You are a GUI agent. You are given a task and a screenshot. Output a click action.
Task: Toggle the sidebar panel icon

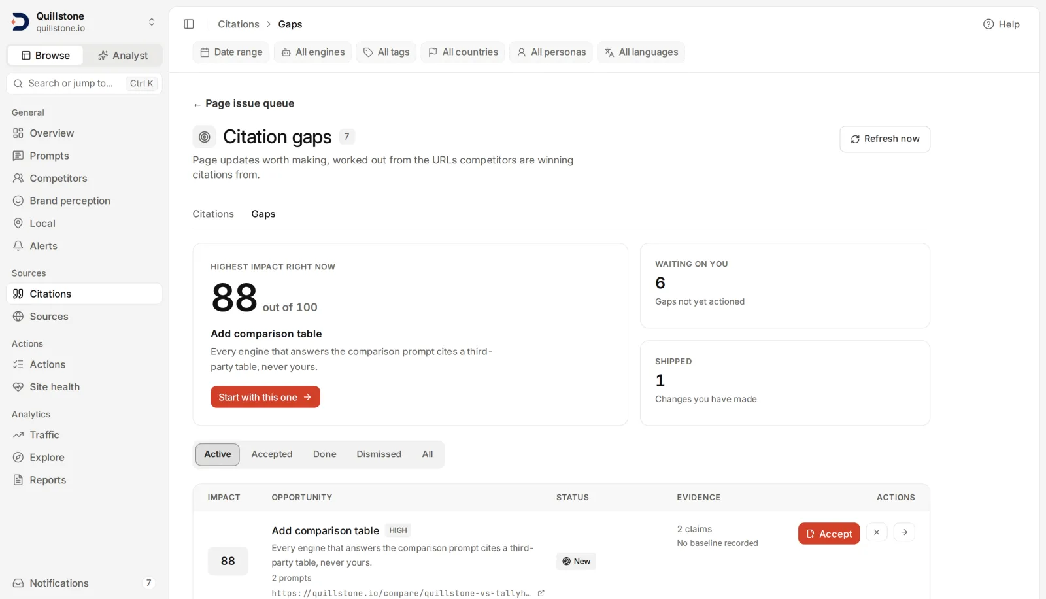pyautogui.click(x=189, y=24)
